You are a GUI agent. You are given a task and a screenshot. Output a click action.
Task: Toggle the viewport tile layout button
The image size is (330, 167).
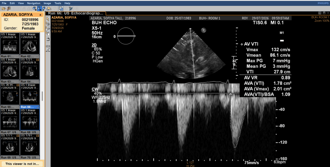point(66,8)
